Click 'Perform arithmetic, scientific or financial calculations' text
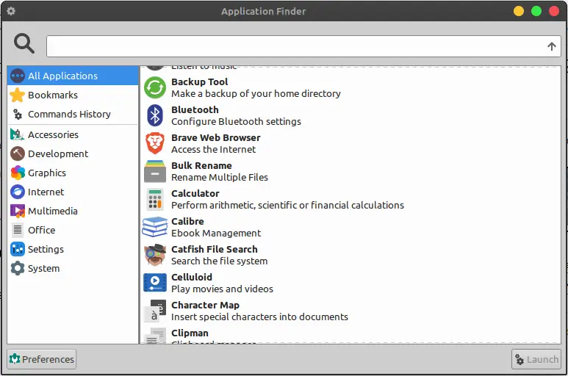This screenshot has width=568, height=376. [x=287, y=205]
